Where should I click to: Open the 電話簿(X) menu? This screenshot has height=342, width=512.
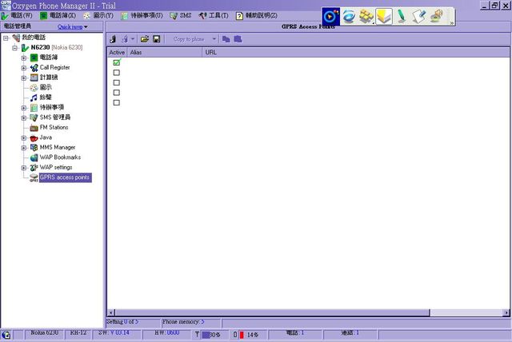coord(58,15)
